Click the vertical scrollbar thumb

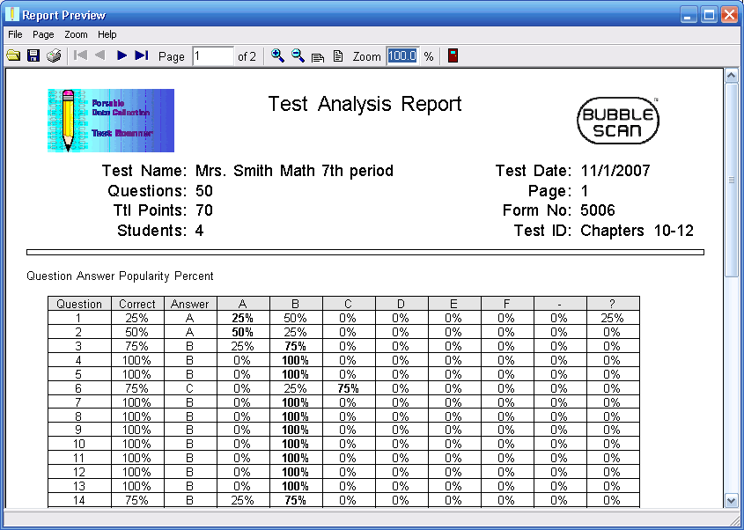pyautogui.click(x=732, y=180)
